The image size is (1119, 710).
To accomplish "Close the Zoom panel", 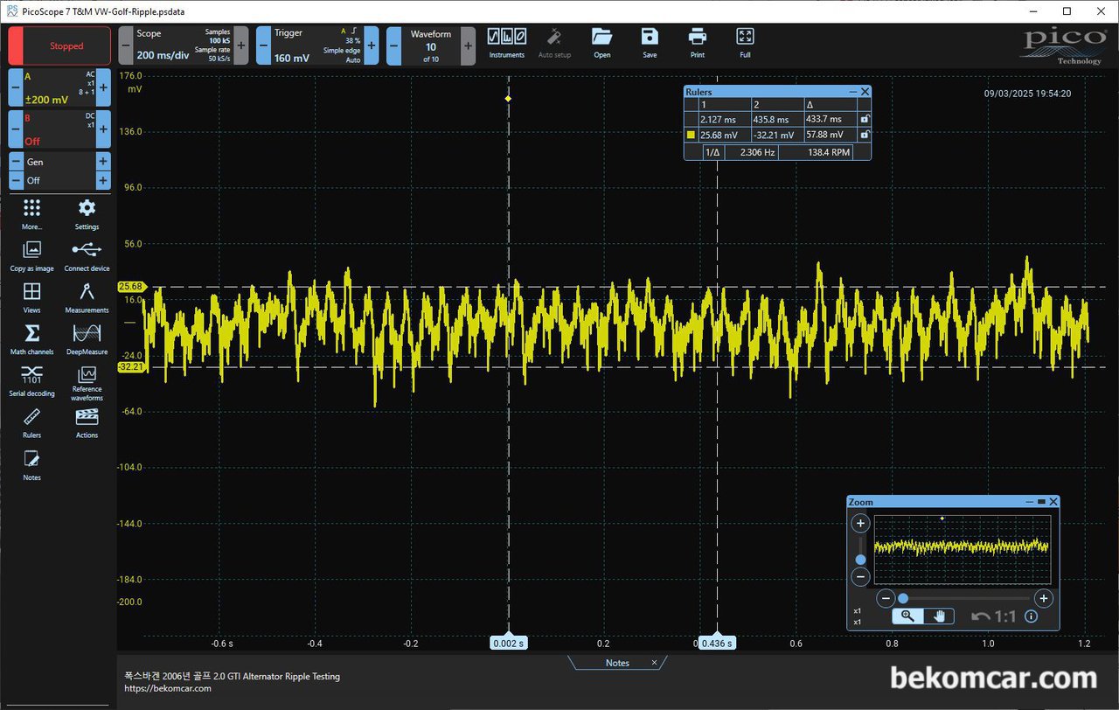I will pos(1053,502).
